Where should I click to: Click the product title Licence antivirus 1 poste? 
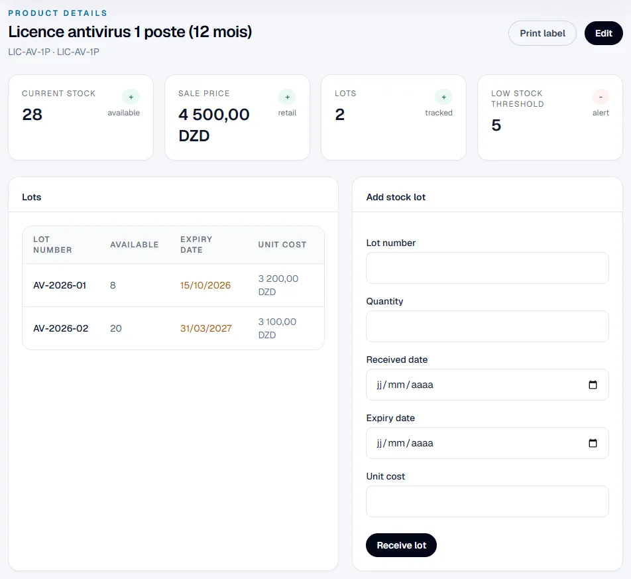[x=130, y=32]
